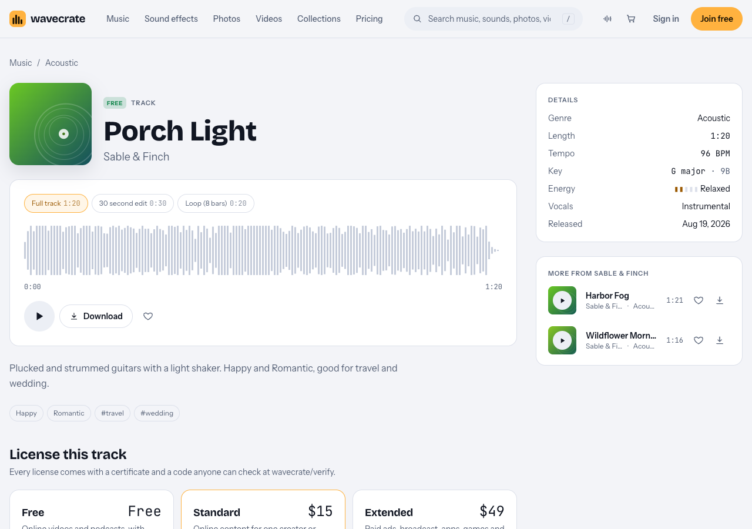
Task: Like the Harbor Fog track
Action: pos(699,300)
